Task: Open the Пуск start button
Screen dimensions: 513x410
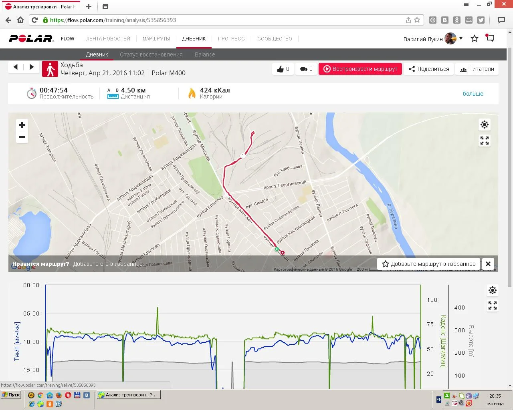Action: point(11,395)
